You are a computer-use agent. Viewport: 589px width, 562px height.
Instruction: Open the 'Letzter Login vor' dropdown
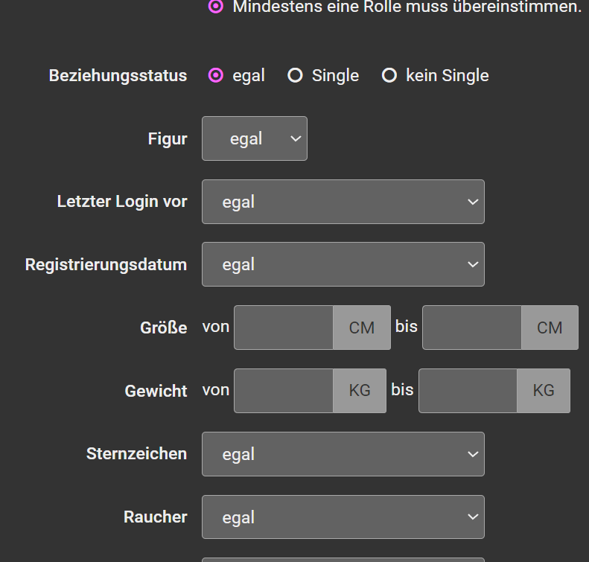coord(343,202)
